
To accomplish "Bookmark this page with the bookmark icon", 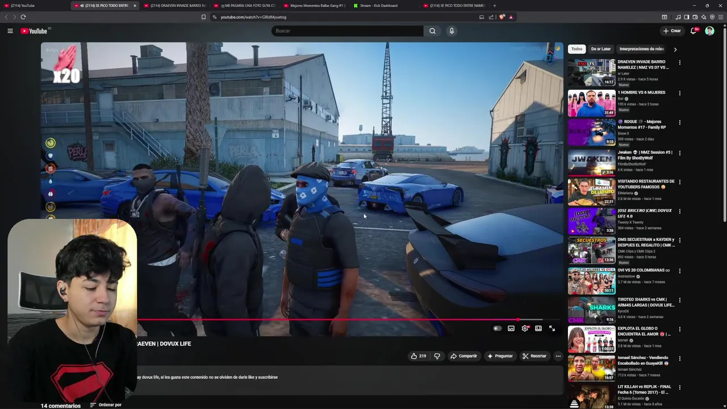I will click(x=203, y=17).
